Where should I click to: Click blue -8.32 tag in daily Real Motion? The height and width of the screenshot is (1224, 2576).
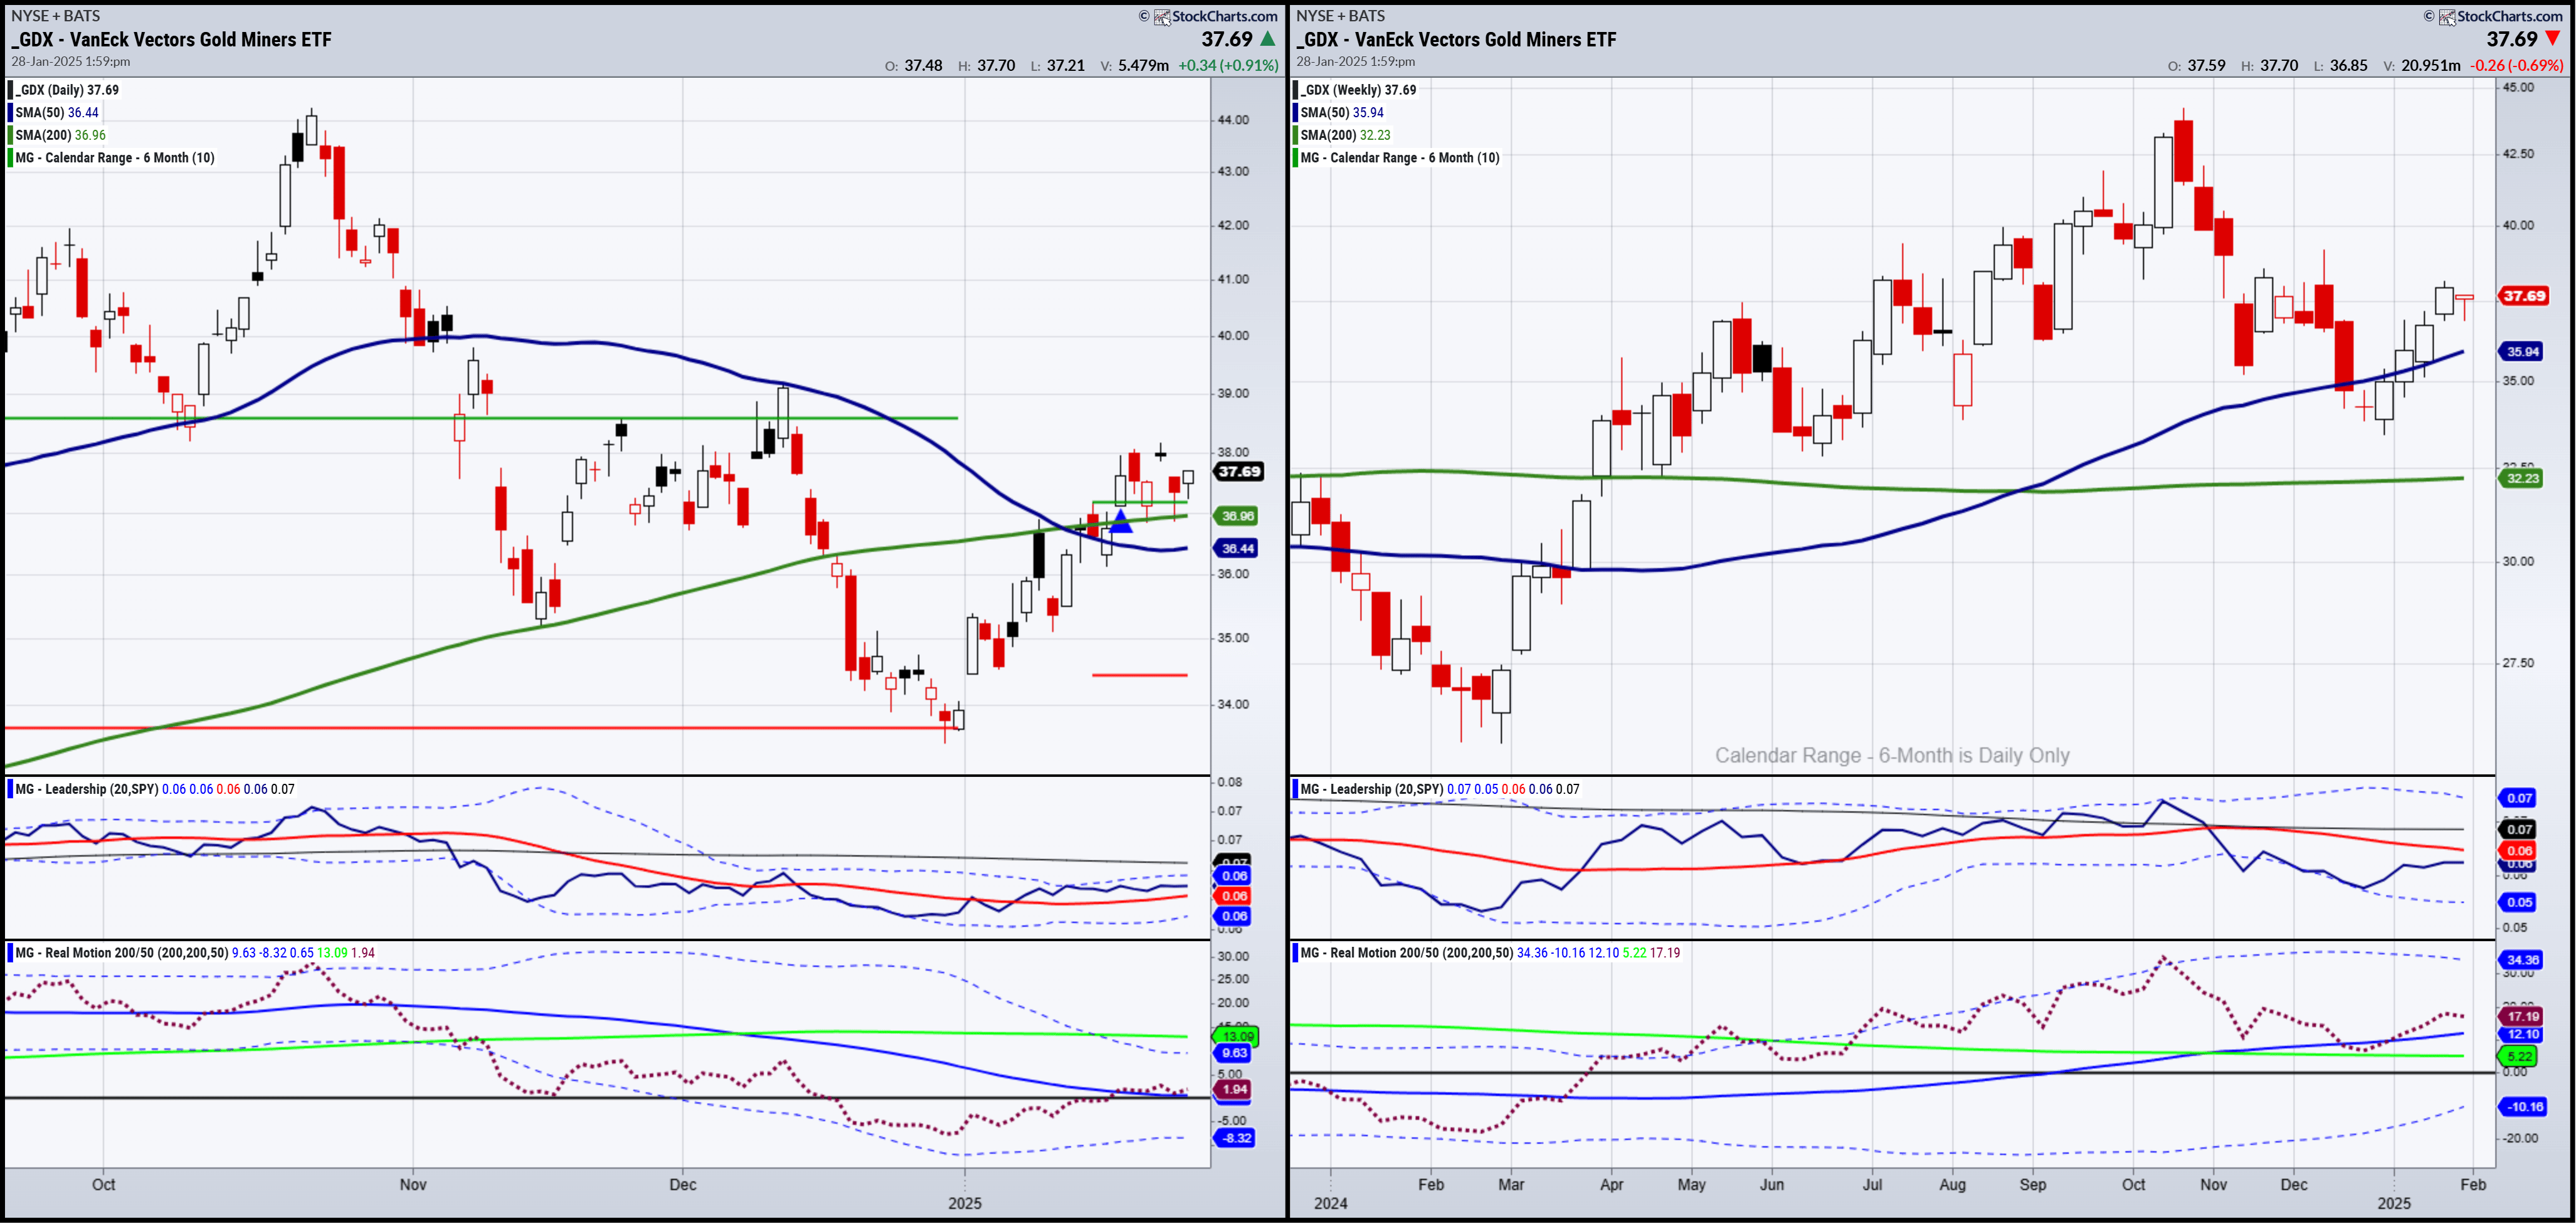point(1234,1138)
